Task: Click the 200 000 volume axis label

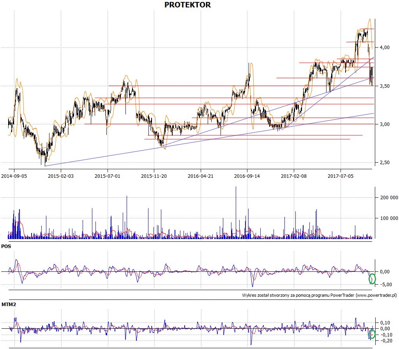Action: point(389,198)
